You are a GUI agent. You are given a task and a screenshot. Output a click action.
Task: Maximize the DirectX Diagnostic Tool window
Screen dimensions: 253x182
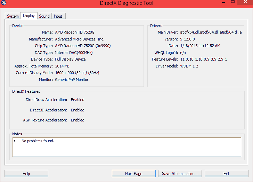tap(233, 2)
